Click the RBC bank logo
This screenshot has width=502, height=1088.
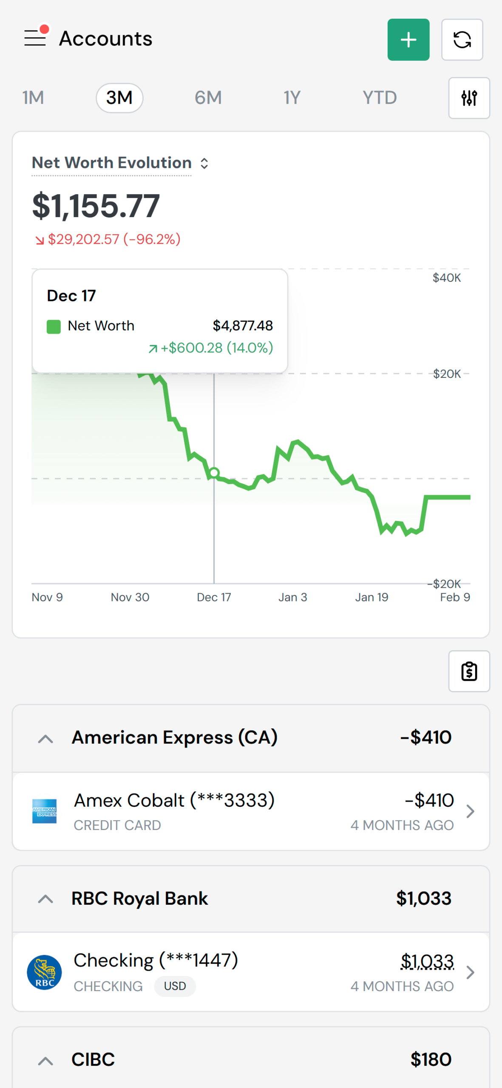(45, 972)
